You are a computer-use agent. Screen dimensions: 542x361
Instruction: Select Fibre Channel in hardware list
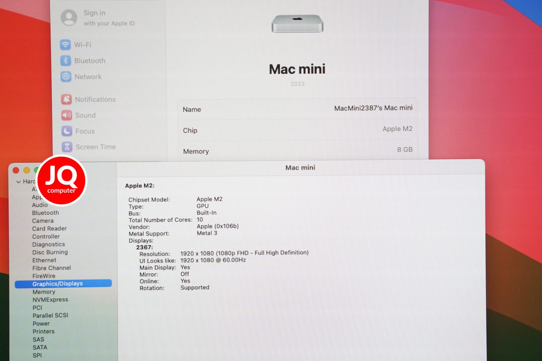pyautogui.click(x=52, y=268)
